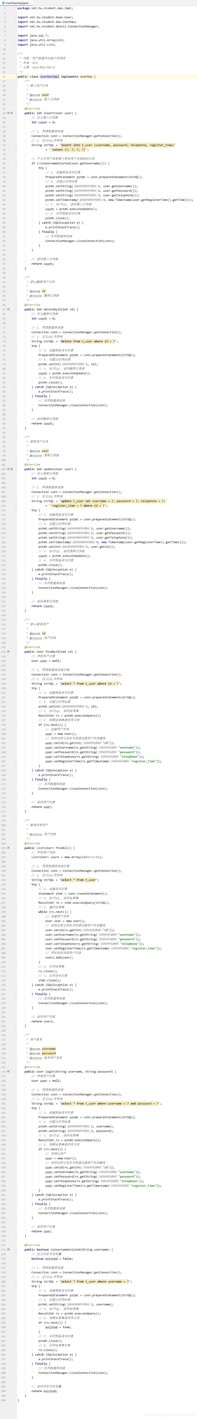Collapse the findById(int id) method fold marker
This screenshot has width=197, height=1419.
(16, 652)
